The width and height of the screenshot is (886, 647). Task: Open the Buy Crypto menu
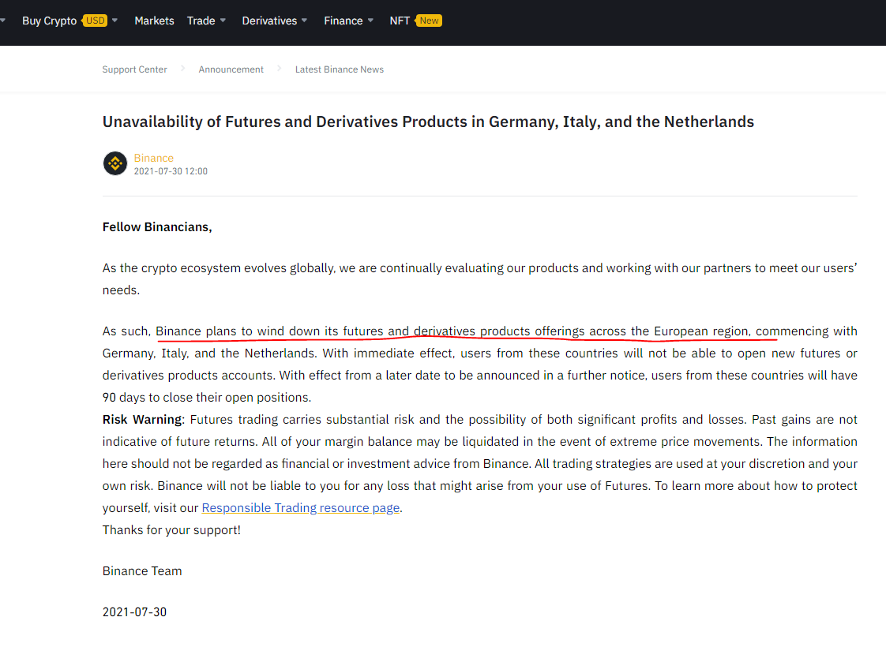click(47, 21)
